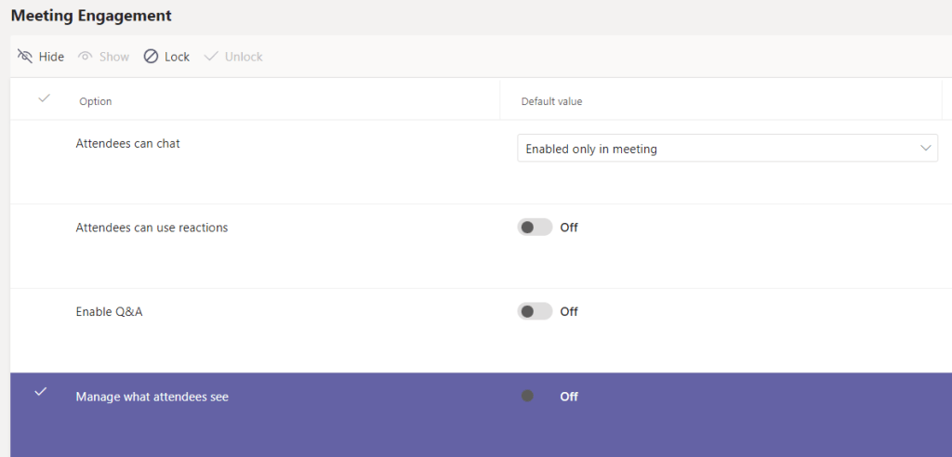Click the Meeting Engagement section heading
952x457 pixels.
click(91, 16)
